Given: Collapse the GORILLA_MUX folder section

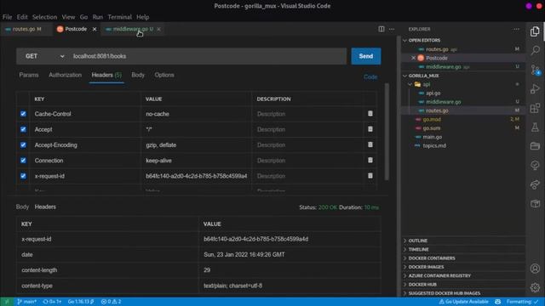Looking at the screenshot, I should pyautogui.click(x=423, y=76).
